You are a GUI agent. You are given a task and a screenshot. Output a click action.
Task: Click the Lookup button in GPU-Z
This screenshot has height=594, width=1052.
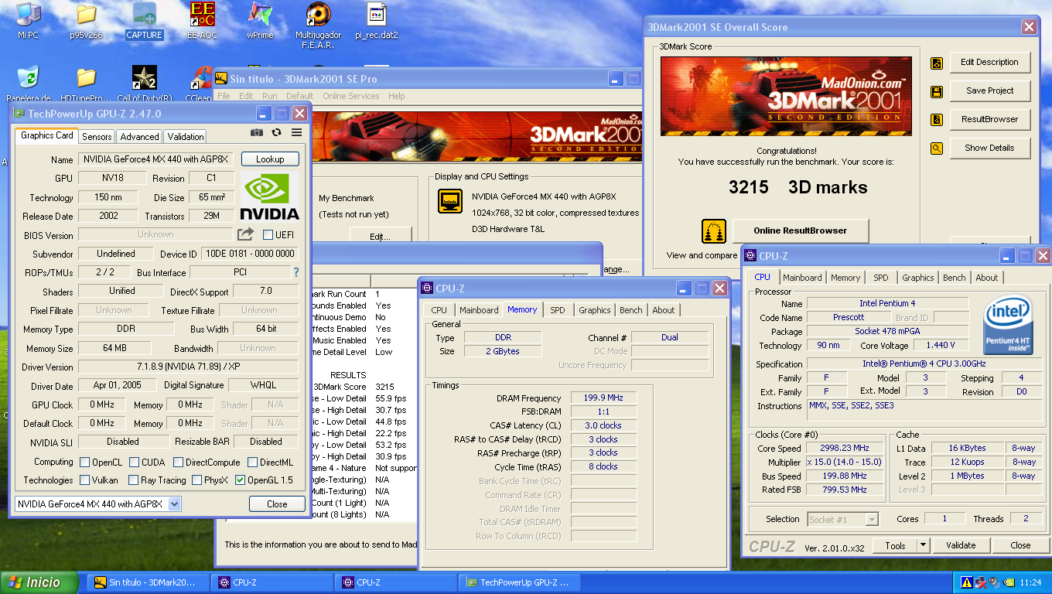[x=269, y=159]
